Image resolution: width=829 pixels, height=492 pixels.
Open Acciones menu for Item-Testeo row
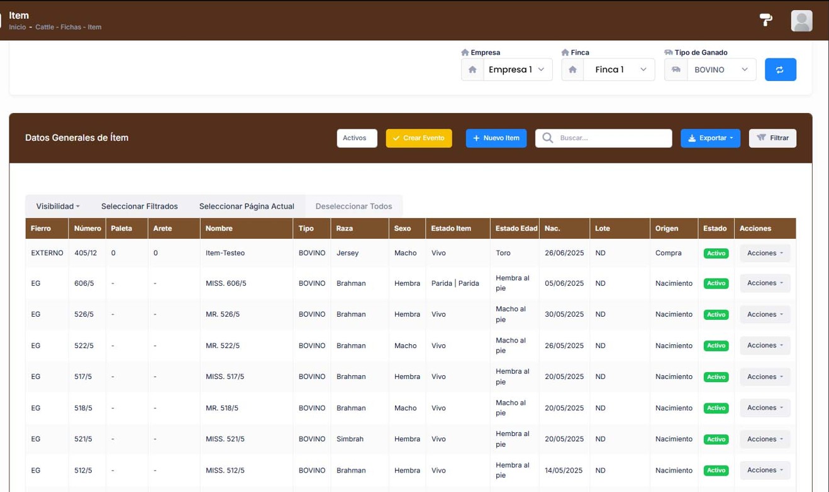(x=765, y=253)
